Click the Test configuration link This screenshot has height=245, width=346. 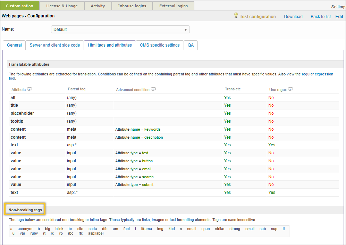coord(258,16)
